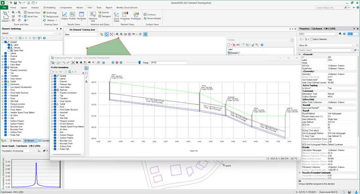Click zoom-to-element icon in Properties panel
The height and width of the screenshot is (194, 360).
click(340, 34)
